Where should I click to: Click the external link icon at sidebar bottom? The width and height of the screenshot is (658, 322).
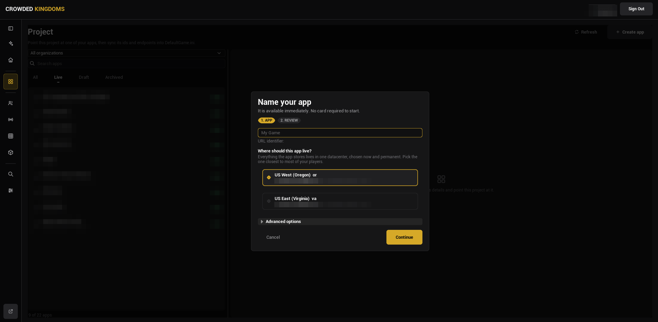[x=11, y=311]
